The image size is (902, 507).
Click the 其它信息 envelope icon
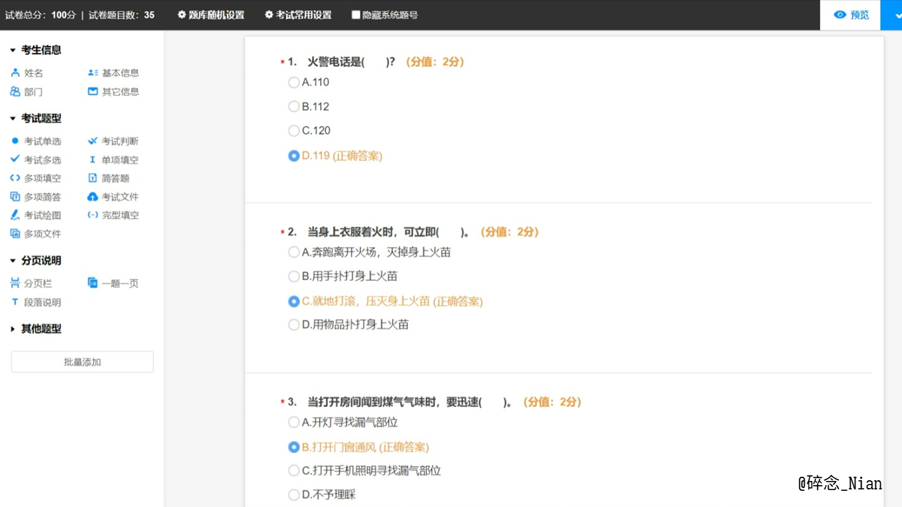(92, 92)
